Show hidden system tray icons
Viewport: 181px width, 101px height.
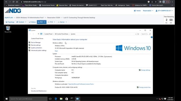(x=157, y=99)
